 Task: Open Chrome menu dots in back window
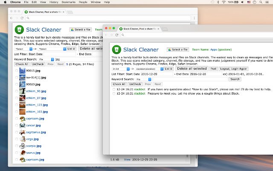194,18
